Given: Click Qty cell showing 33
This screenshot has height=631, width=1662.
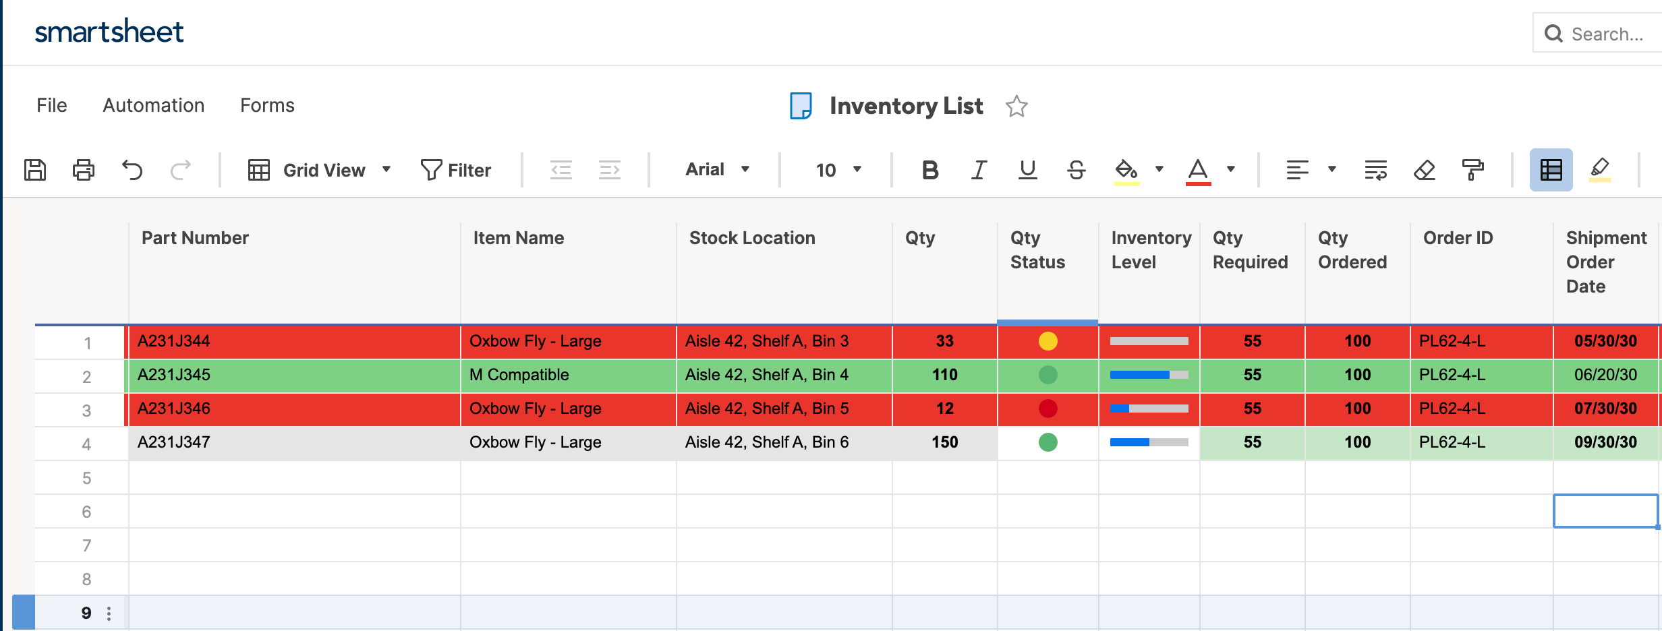Looking at the screenshot, I should tap(945, 342).
